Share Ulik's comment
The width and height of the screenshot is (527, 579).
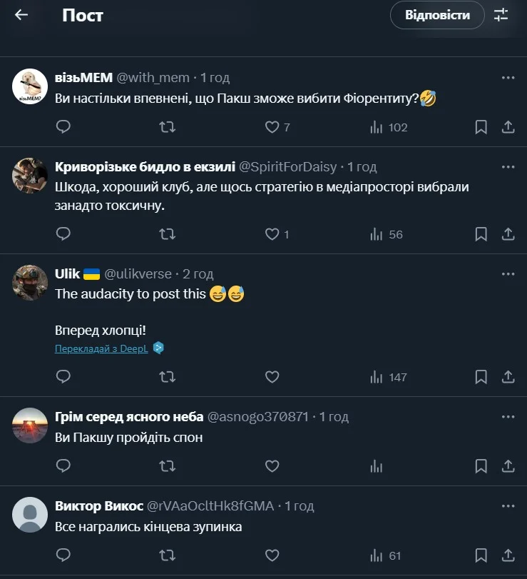tap(508, 376)
